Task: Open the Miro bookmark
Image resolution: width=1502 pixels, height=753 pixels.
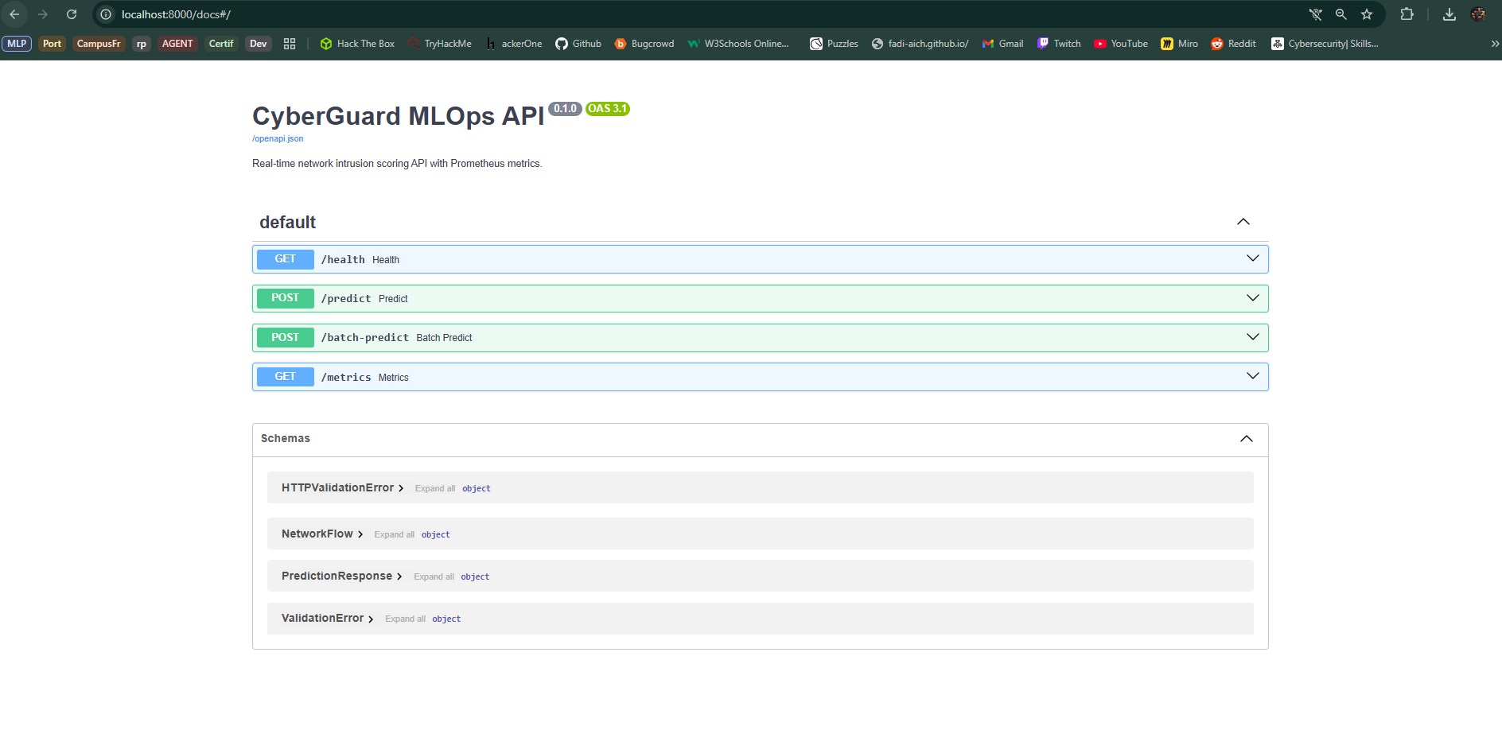Action: point(1179,44)
